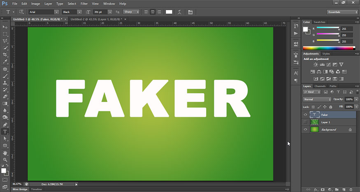Screen dimensions: 360x192
Task: Click the foreground color swatch in toolbar
Action: point(3,171)
